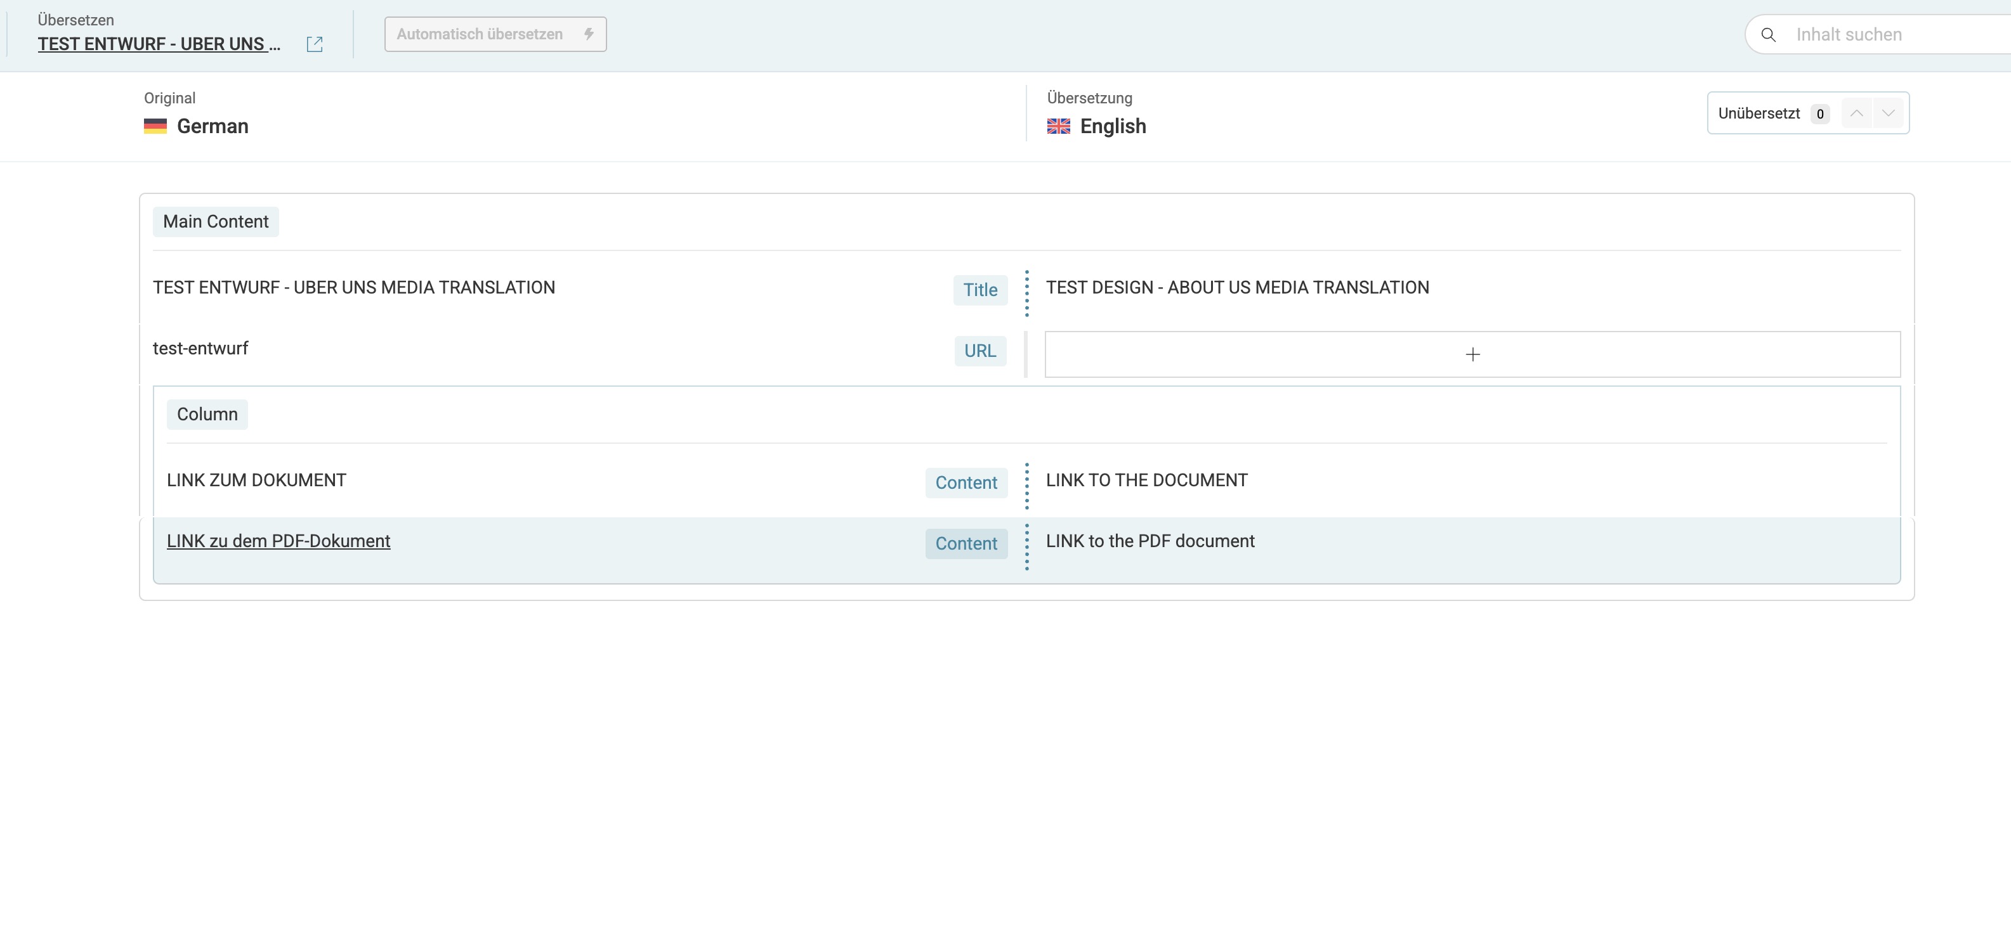Open page in new window via external-link icon
2011x937 pixels.
click(315, 44)
